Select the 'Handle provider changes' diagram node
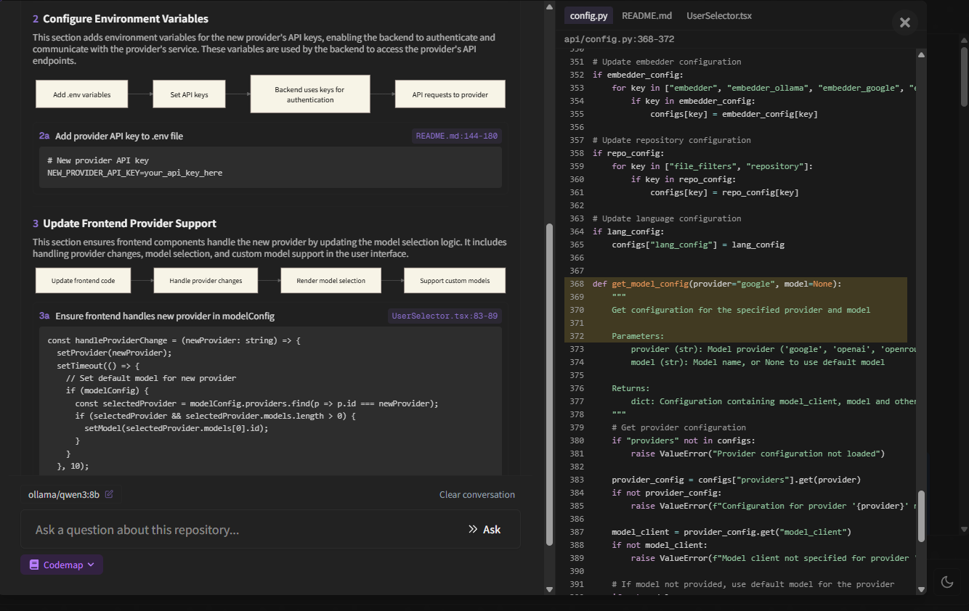 (x=206, y=280)
